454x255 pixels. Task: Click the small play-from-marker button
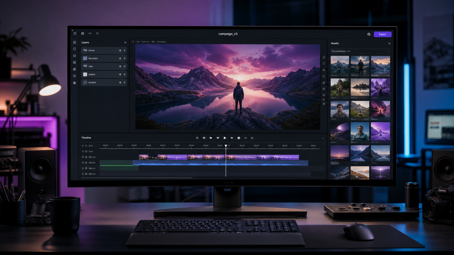(x=211, y=138)
